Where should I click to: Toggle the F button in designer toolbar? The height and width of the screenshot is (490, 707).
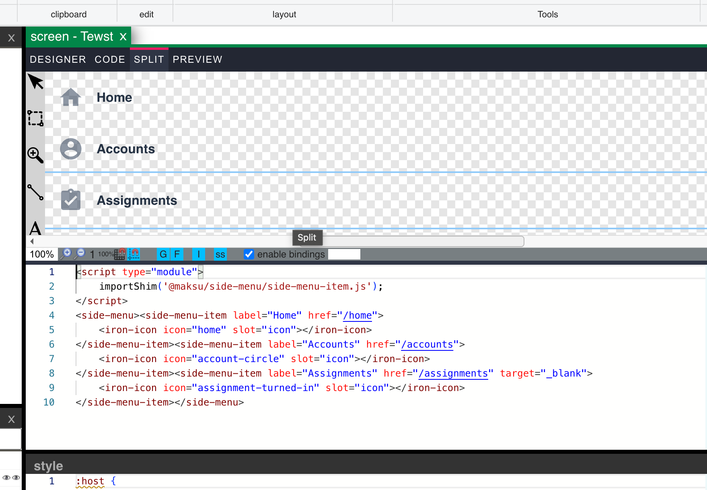point(177,254)
